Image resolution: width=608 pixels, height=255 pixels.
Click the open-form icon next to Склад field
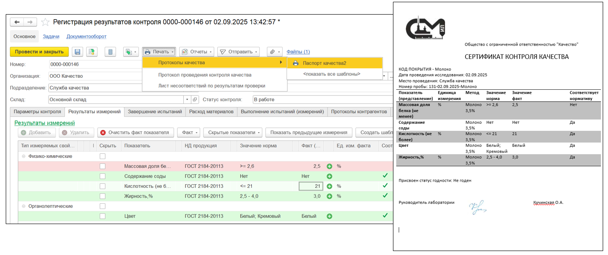coord(196,100)
